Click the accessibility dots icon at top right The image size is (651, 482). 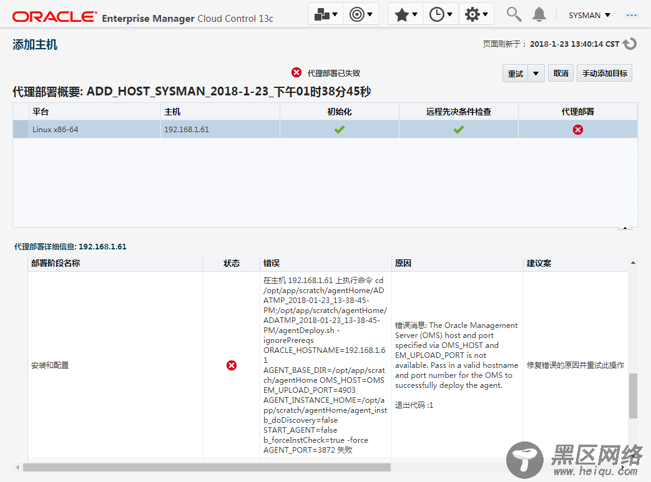tap(631, 16)
